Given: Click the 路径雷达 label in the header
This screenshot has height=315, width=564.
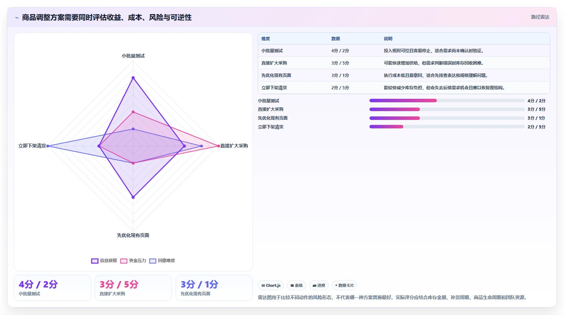Looking at the screenshot, I should [540, 17].
